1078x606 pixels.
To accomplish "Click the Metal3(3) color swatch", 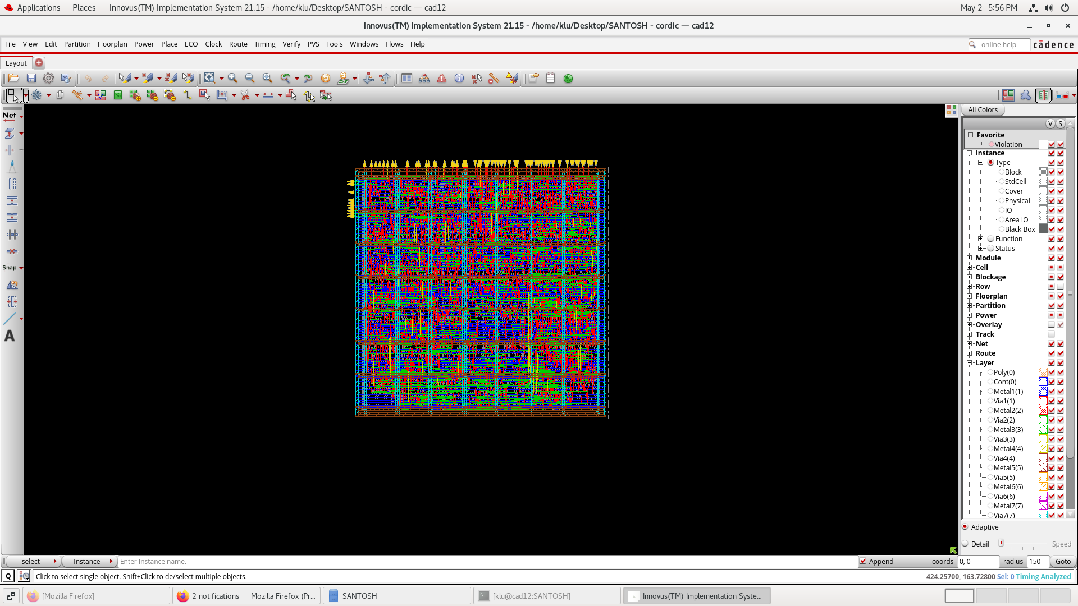I will pos(1043,429).
